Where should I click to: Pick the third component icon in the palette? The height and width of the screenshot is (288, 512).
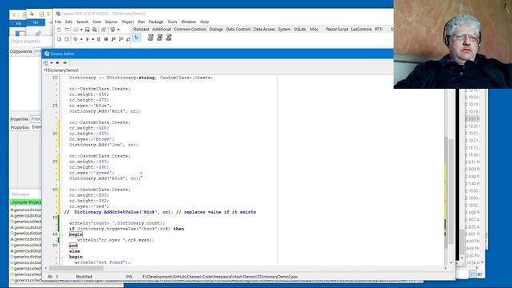click(169, 38)
